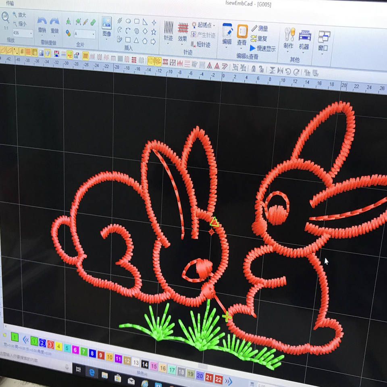Toggle the yellow help question-mark toolbar button
This screenshot has height=387, width=387.
coord(48,53)
